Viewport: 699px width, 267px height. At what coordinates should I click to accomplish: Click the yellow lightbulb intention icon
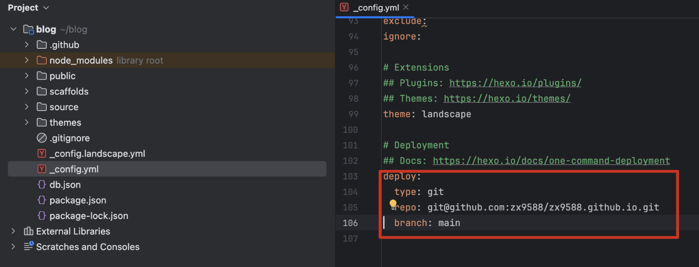coord(393,203)
